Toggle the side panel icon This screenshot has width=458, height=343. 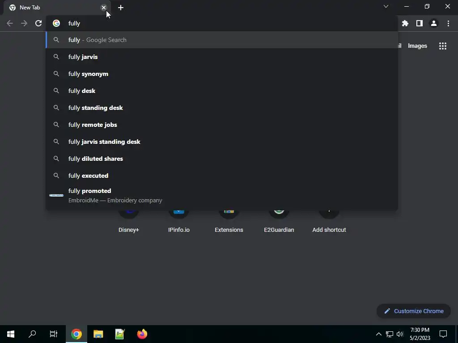(420, 23)
